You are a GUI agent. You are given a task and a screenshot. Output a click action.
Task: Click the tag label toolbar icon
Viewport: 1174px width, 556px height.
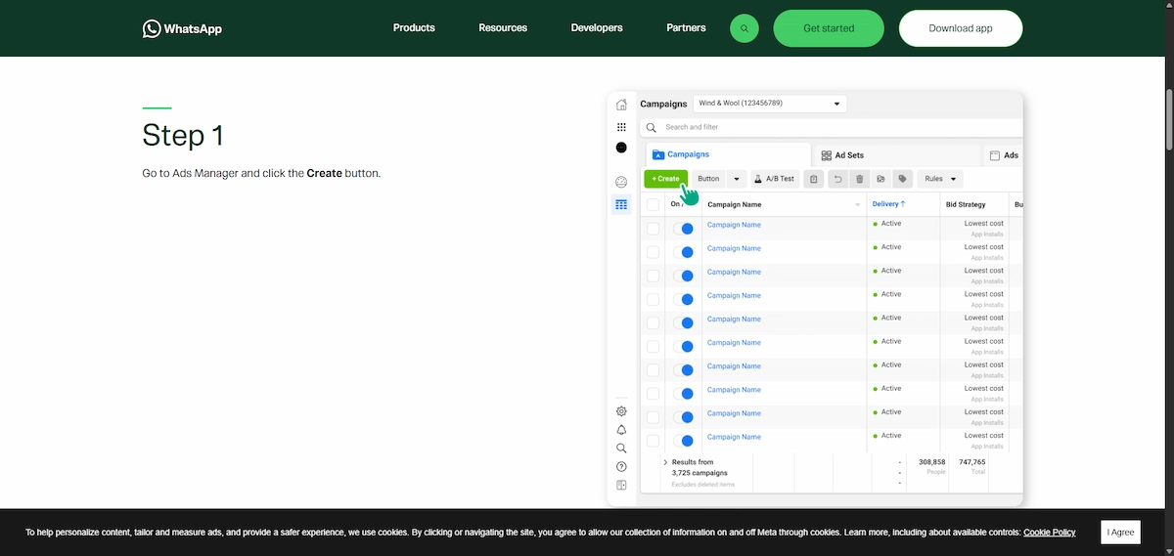click(x=902, y=179)
